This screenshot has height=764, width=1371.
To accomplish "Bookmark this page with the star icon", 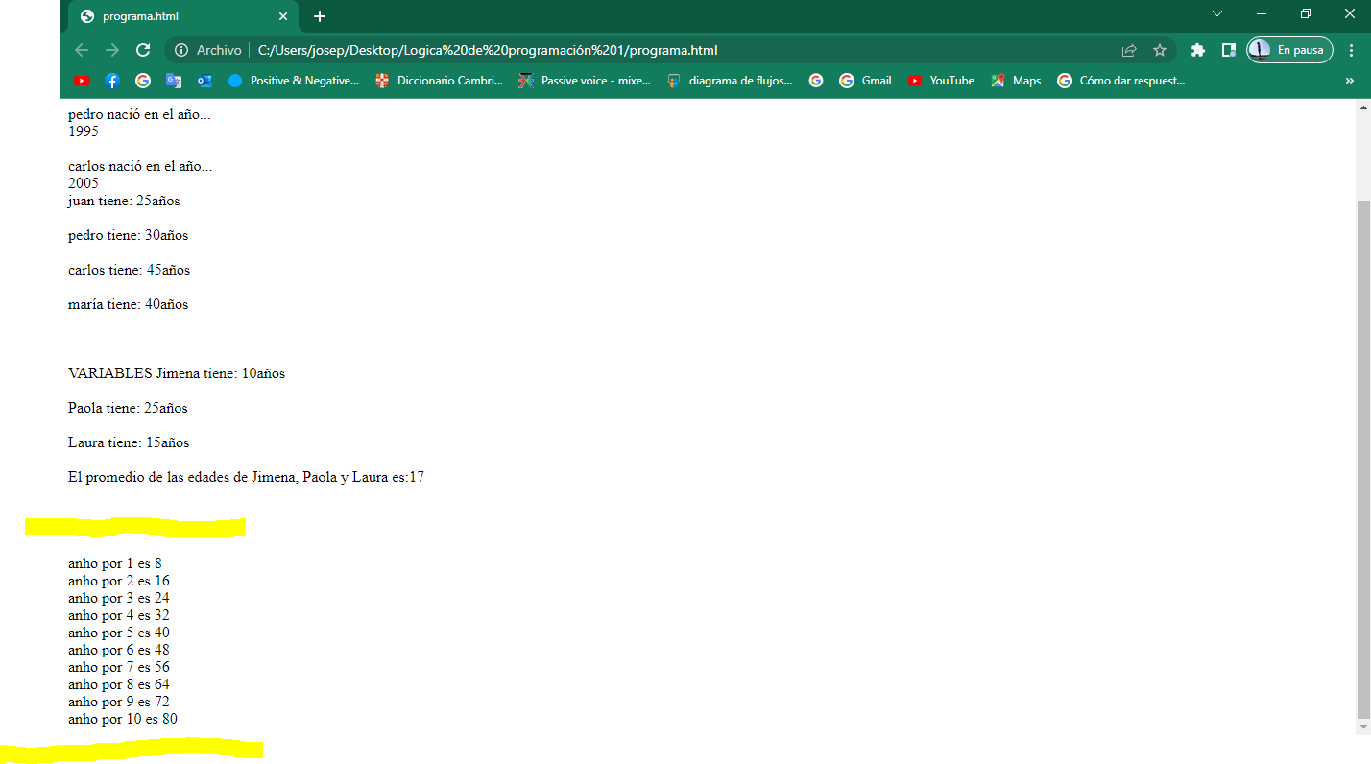I will (x=1160, y=50).
